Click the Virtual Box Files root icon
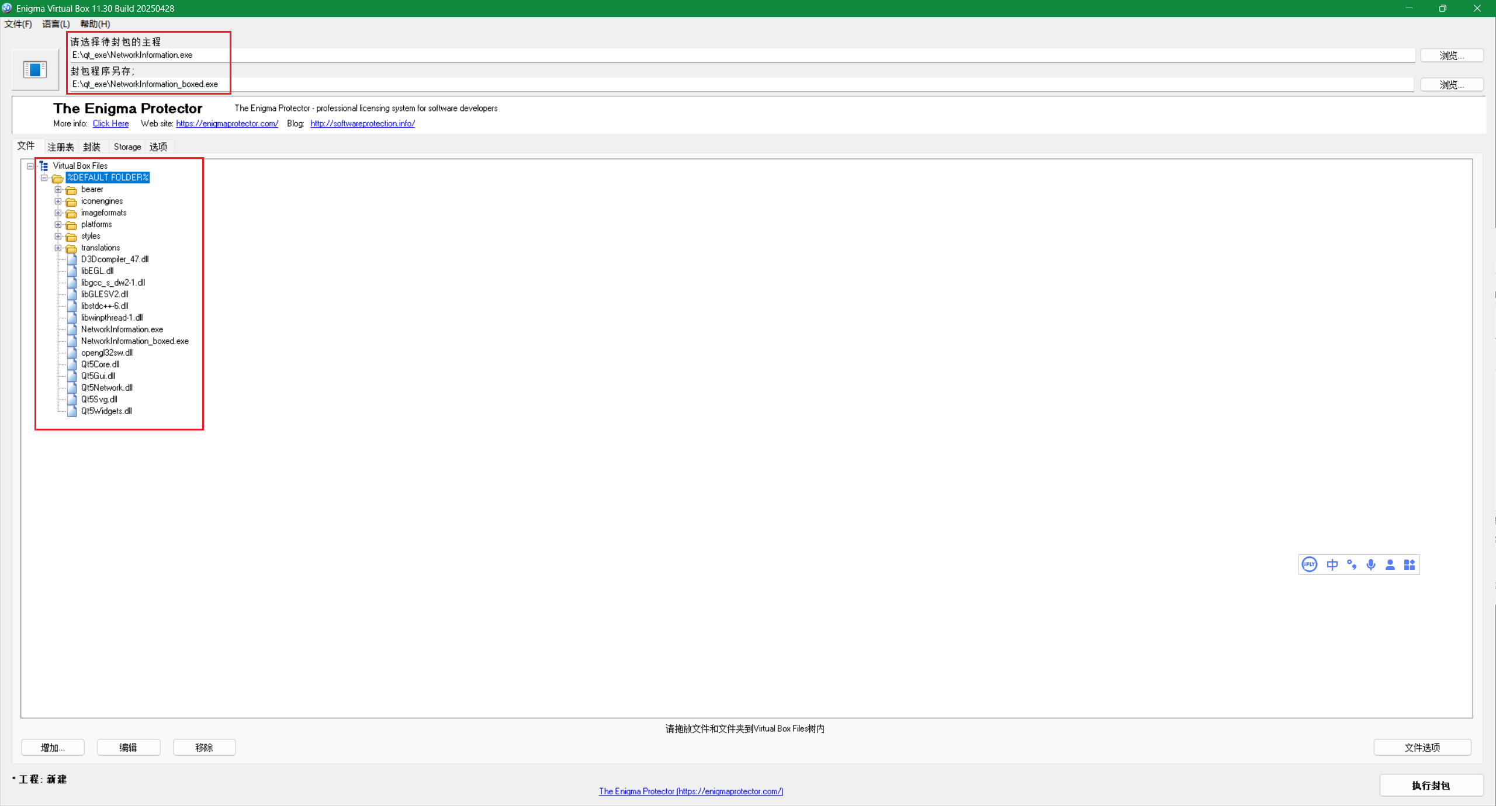 [44, 166]
